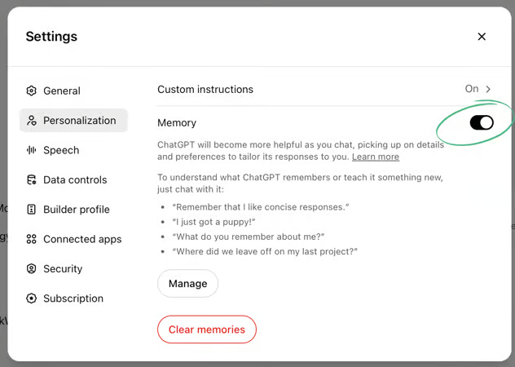Close the Settings dialog with X
Image resolution: width=515 pixels, height=367 pixels.
(482, 37)
